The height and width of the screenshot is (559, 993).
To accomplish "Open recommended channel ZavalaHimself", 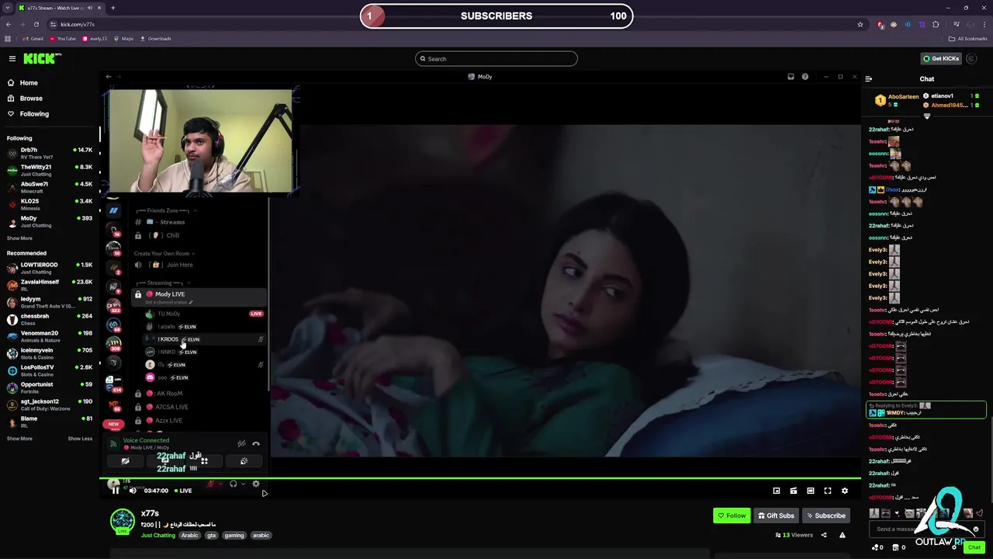I will [x=50, y=285].
